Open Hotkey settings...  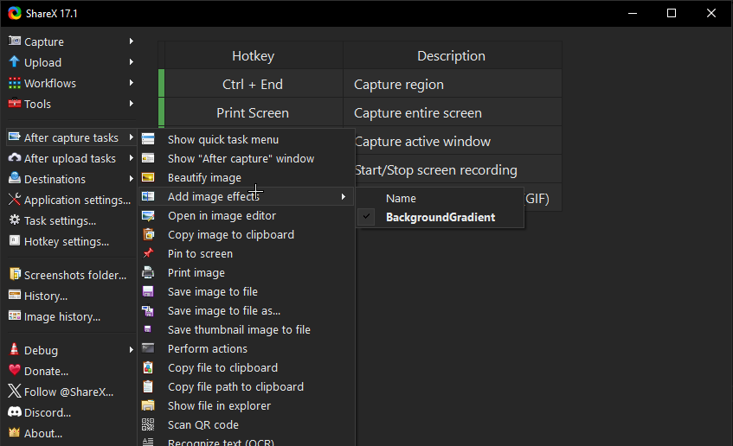pos(67,241)
